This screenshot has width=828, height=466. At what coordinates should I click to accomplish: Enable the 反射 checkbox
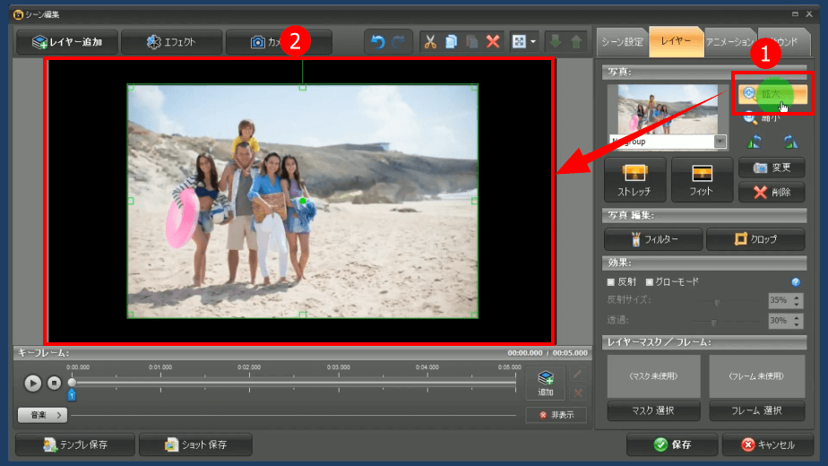(611, 282)
